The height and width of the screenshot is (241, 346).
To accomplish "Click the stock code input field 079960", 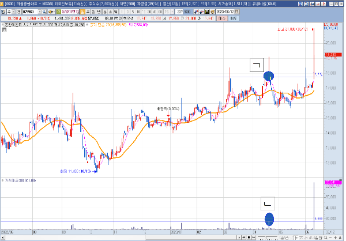I will point(30,12).
